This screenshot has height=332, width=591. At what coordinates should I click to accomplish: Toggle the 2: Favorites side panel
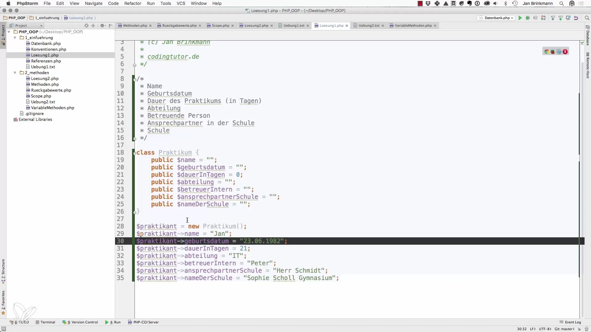[3, 302]
